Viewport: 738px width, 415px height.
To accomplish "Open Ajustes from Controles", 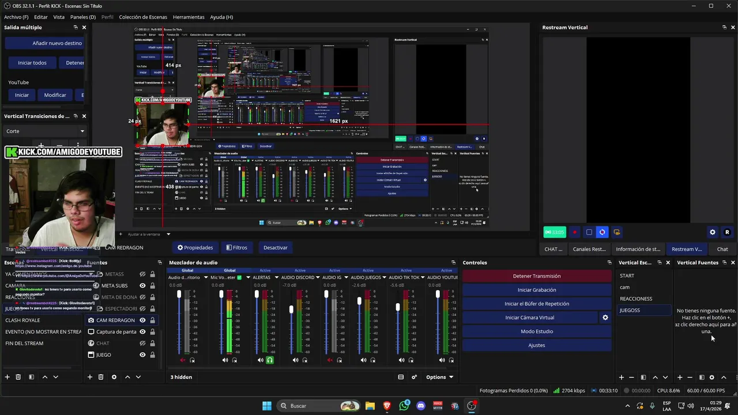I will click(x=537, y=345).
